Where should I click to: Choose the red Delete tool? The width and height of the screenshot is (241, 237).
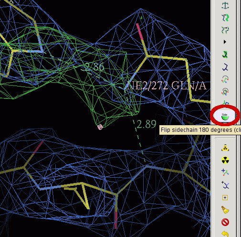[225, 222]
